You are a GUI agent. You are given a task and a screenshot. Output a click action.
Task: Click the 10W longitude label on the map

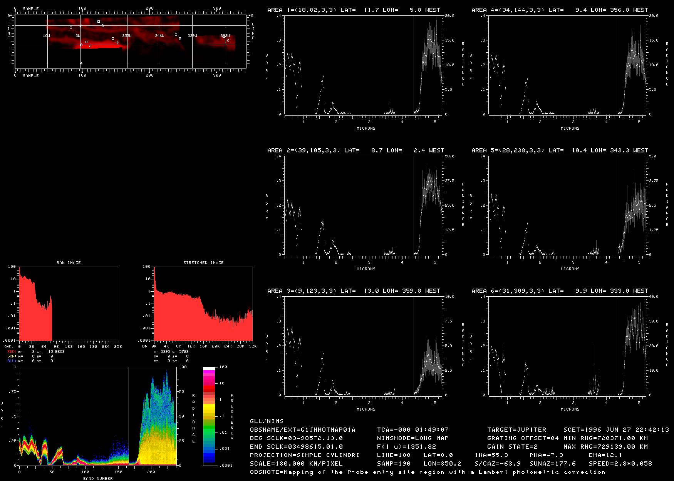tap(46, 36)
